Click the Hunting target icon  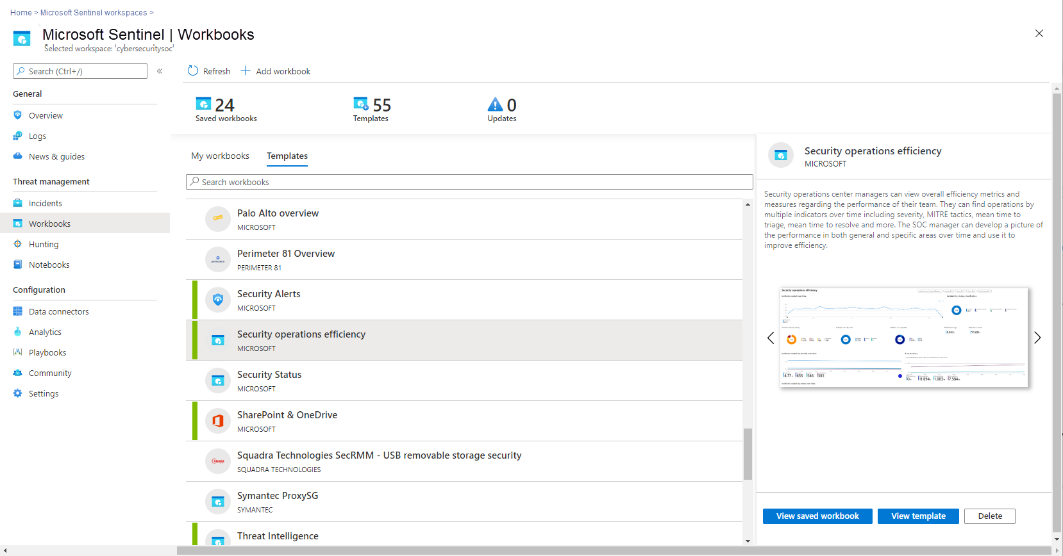18,244
